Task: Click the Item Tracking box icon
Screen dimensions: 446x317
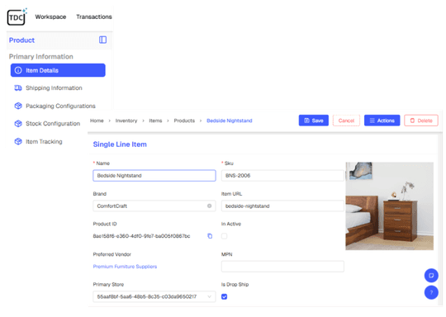Action: pos(18,141)
